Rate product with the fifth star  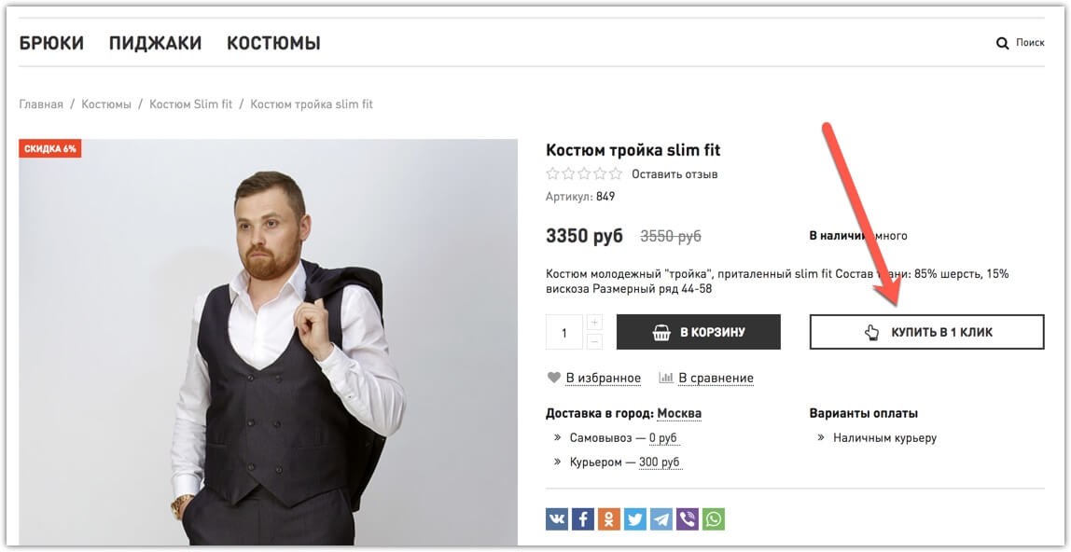pyautogui.click(x=616, y=173)
